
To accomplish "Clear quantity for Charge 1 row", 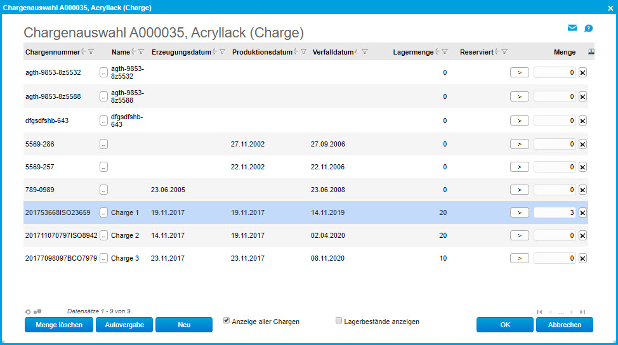I will (x=582, y=212).
